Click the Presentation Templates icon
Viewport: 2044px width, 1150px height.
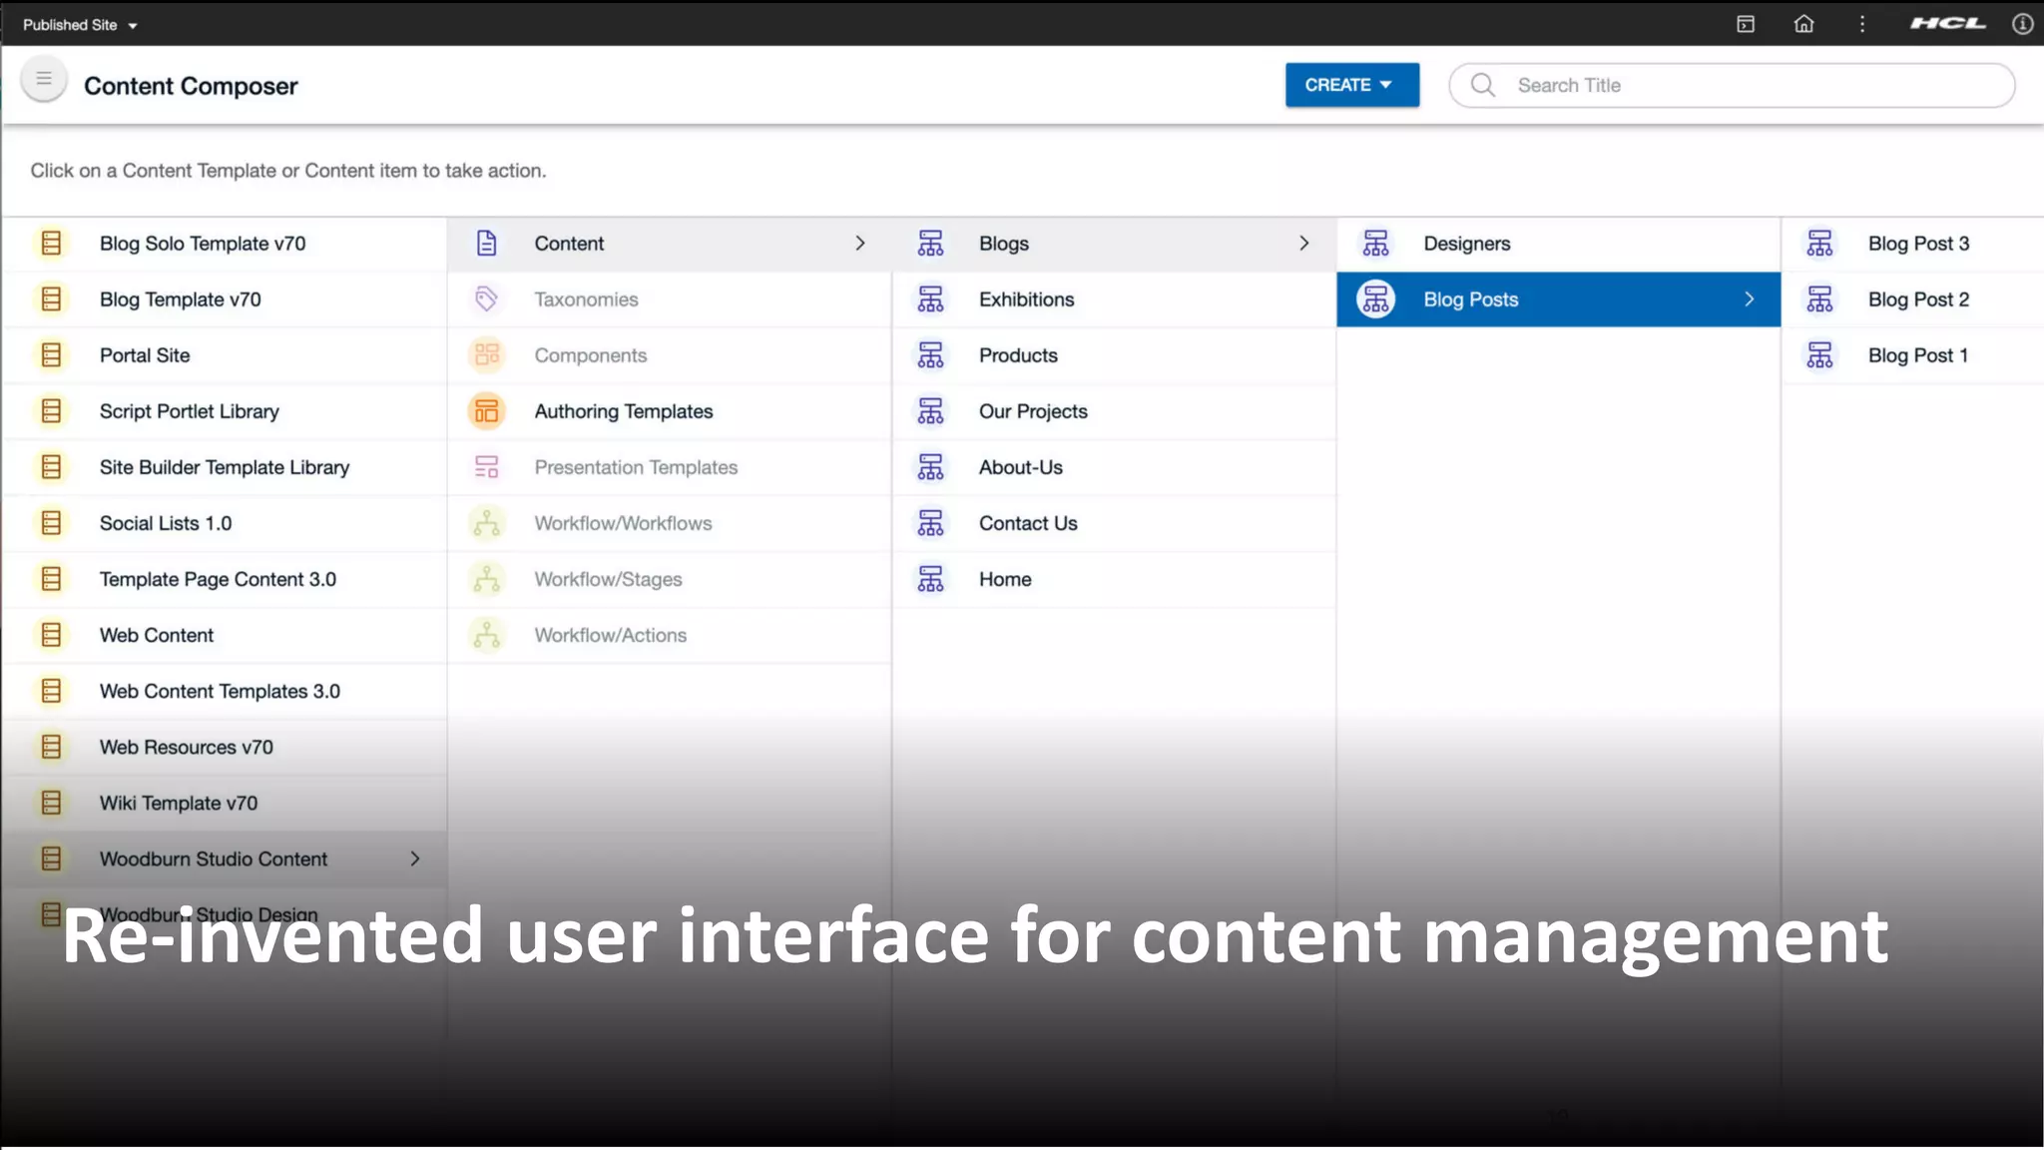(487, 467)
